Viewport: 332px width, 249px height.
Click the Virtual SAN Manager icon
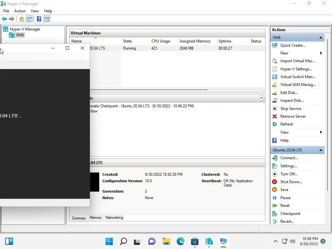tap(275, 85)
